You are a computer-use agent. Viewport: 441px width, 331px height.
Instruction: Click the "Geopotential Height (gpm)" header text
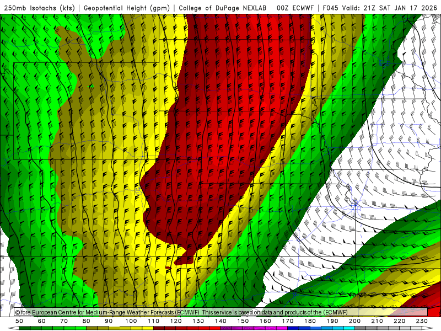[127, 8]
